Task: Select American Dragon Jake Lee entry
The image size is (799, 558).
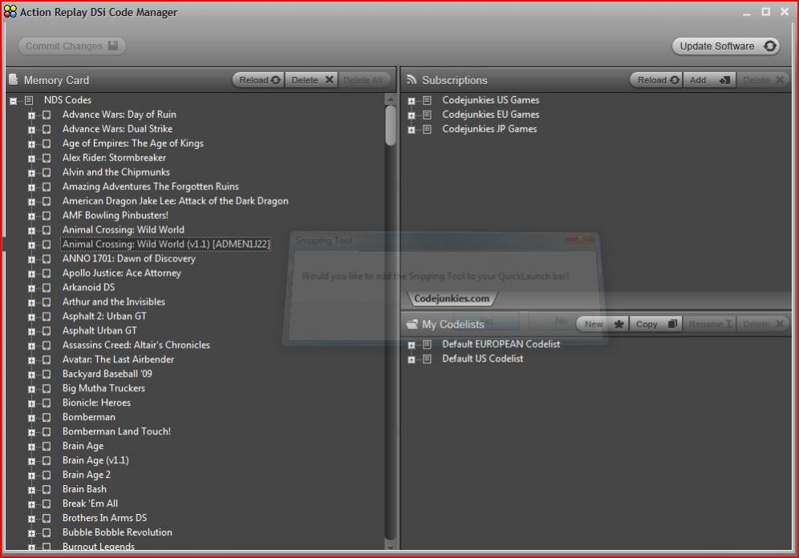Action: pyautogui.click(x=176, y=201)
